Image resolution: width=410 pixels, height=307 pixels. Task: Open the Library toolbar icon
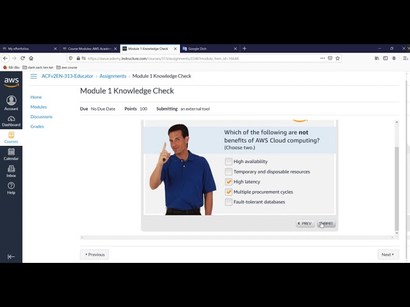[377, 58]
